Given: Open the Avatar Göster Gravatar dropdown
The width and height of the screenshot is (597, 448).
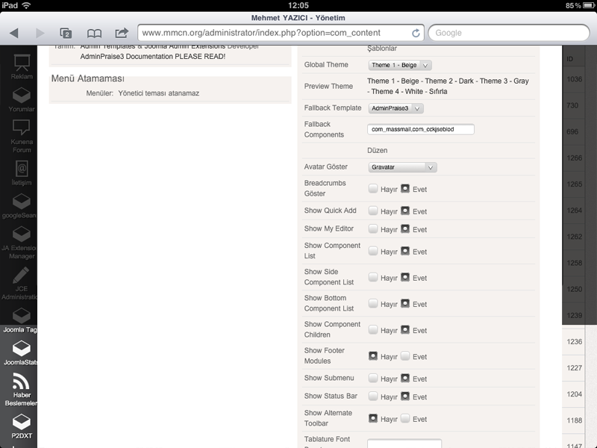Looking at the screenshot, I should [x=402, y=167].
